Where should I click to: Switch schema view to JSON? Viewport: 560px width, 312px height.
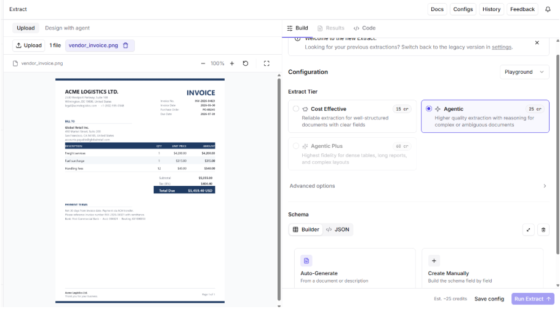pos(337,230)
